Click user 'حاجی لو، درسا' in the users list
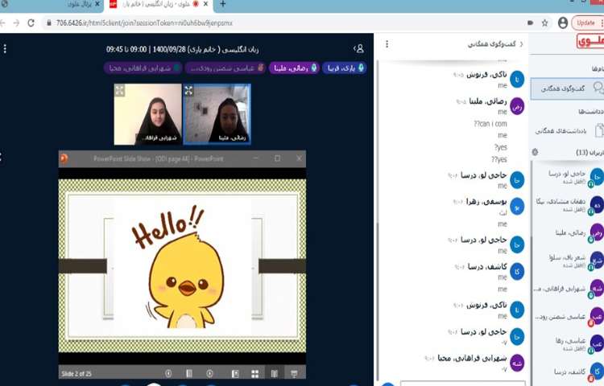 click(569, 178)
